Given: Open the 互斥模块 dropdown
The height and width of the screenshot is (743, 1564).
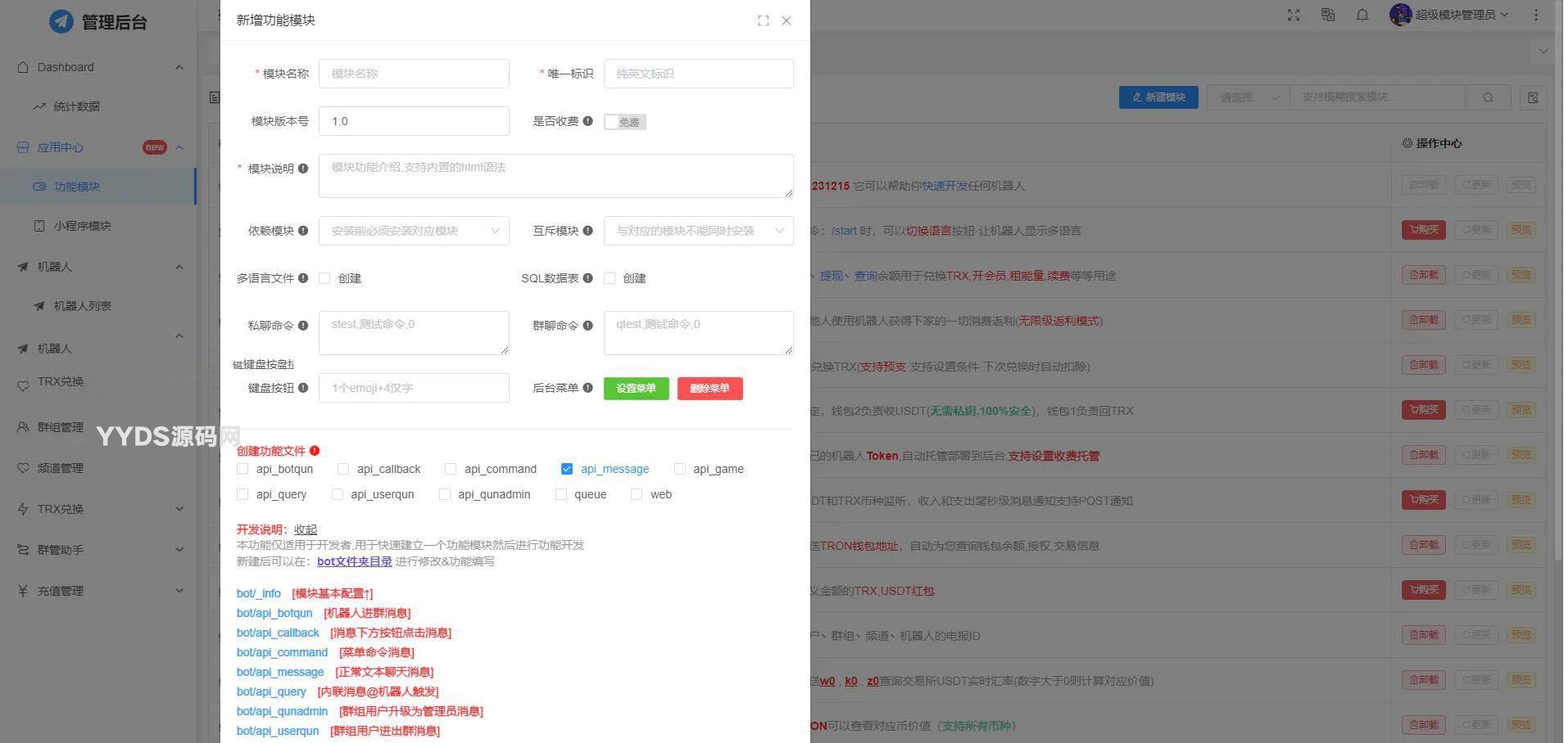Looking at the screenshot, I should 698,231.
